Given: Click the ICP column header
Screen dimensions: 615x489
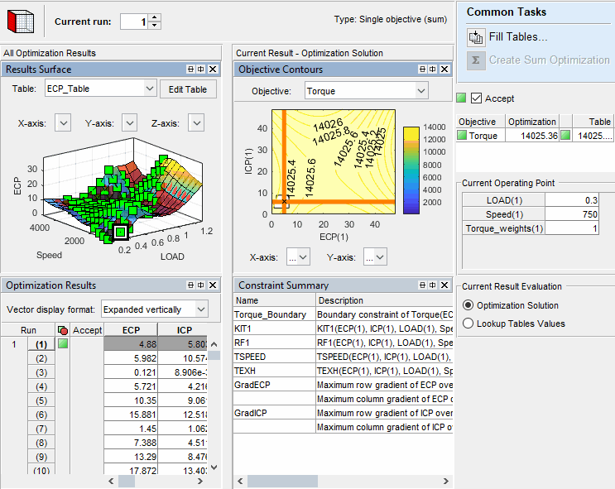Looking at the screenshot, I should [184, 330].
